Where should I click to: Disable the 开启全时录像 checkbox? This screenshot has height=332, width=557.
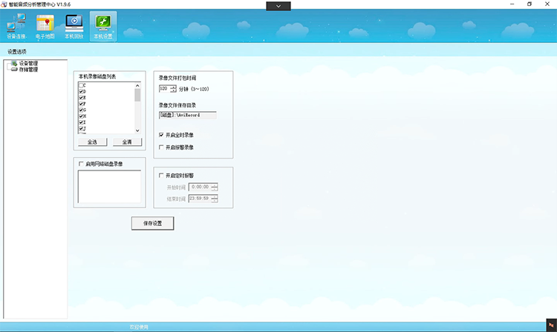click(x=161, y=135)
